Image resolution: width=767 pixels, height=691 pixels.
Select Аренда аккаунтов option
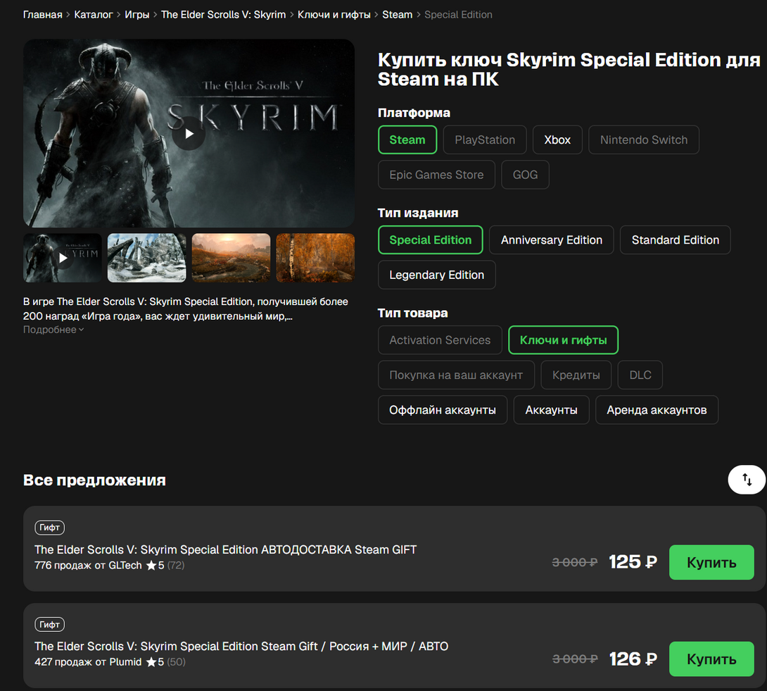coord(657,410)
